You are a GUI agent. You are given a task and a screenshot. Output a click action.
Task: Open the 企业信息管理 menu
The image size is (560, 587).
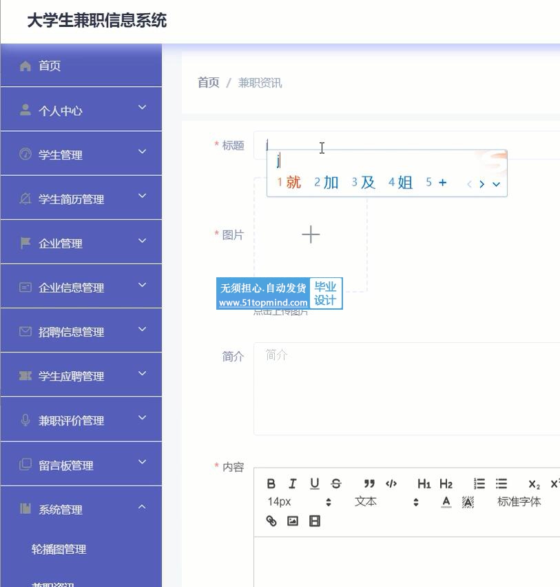[x=81, y=287]
